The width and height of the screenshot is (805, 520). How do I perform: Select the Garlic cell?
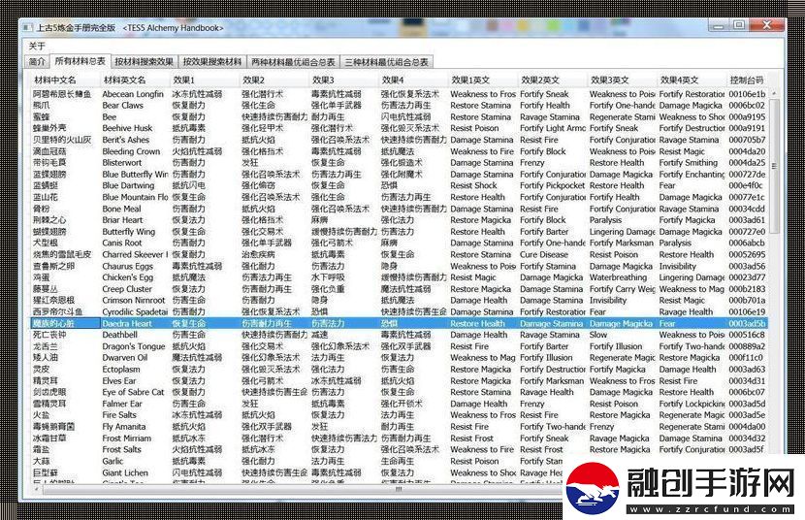[135, 461]
